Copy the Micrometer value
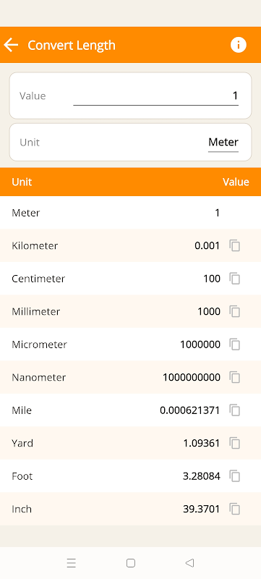261x579 pixels. [235, 345]
